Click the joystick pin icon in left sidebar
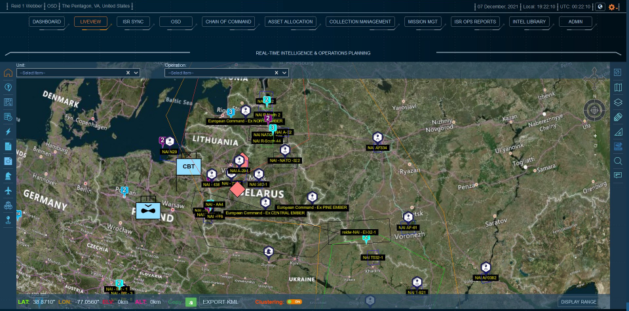The height and width of the screenshot is (311, 629). point(8,219)
